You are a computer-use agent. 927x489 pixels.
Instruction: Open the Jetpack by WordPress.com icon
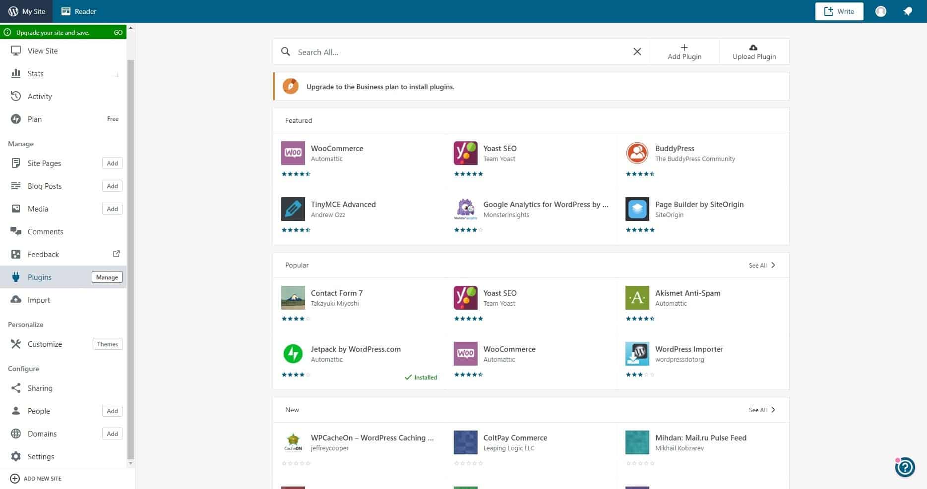293,354
